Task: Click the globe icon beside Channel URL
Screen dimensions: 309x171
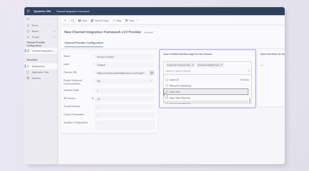Action: pyautogui.click(x=152, y=73)
